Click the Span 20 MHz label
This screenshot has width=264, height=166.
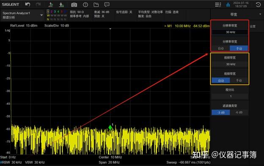coord(109,162)
